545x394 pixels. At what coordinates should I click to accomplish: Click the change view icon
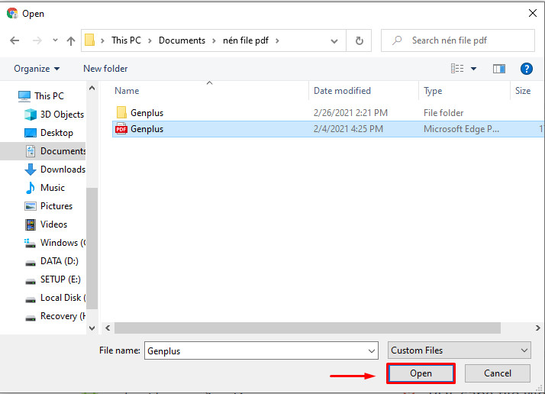457,69
